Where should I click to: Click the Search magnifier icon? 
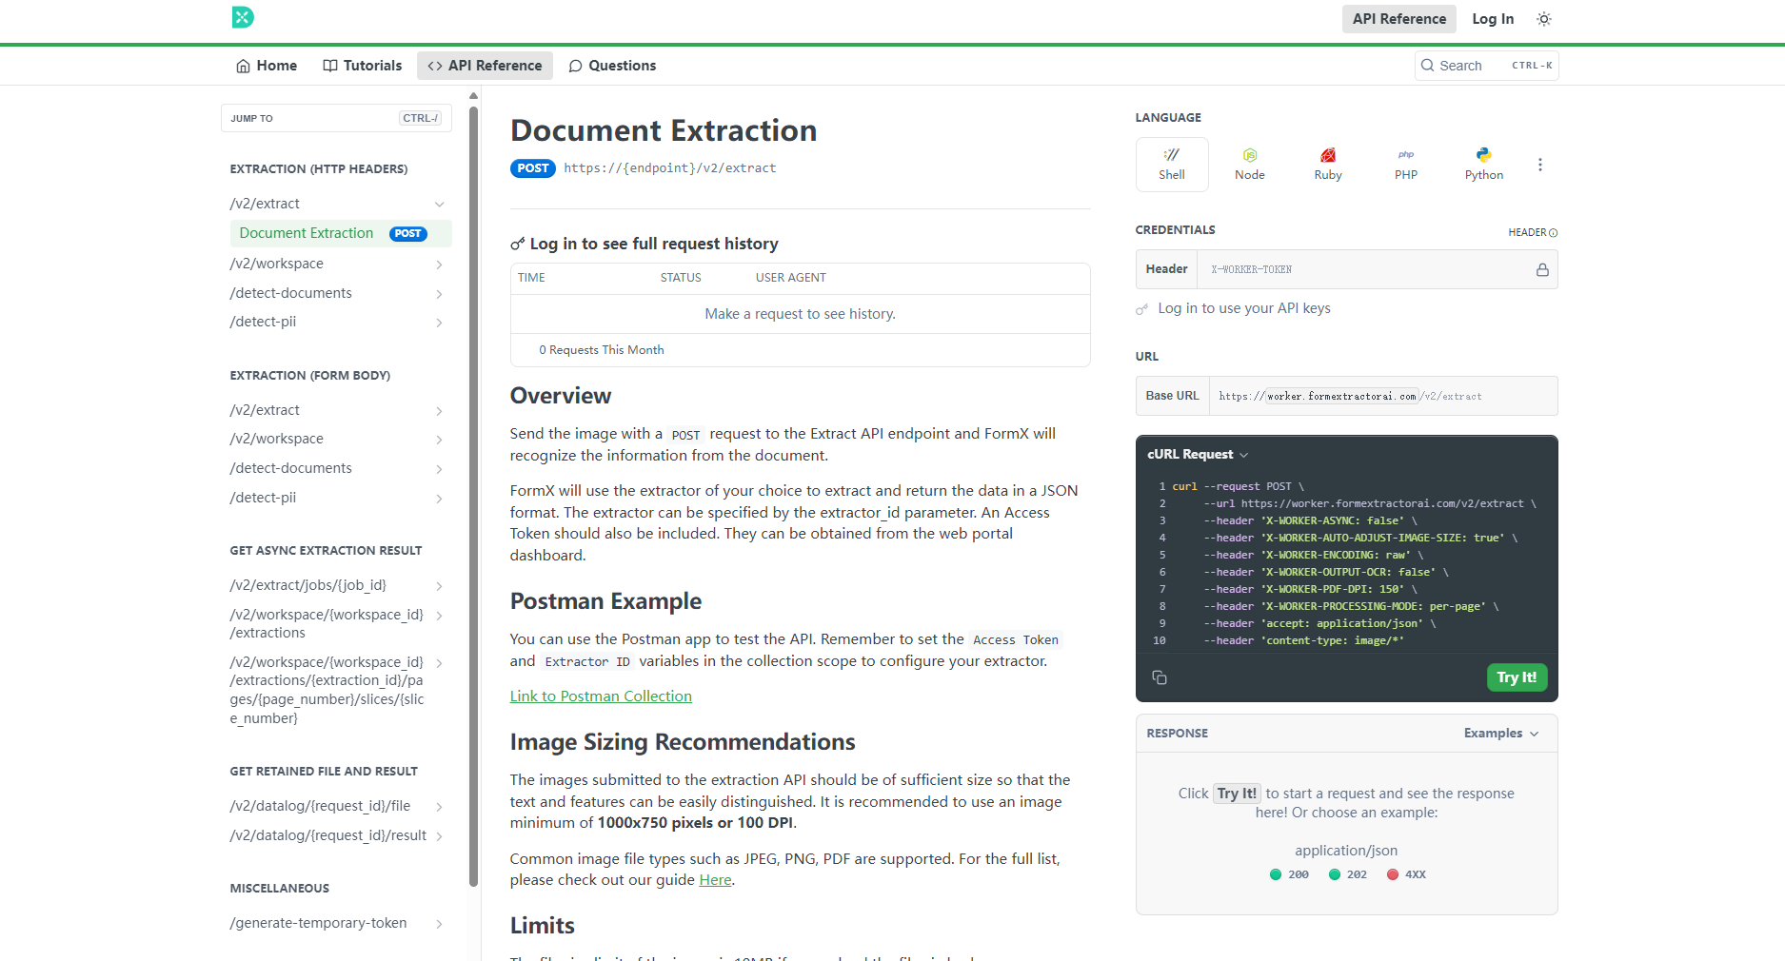point(1427,66)
